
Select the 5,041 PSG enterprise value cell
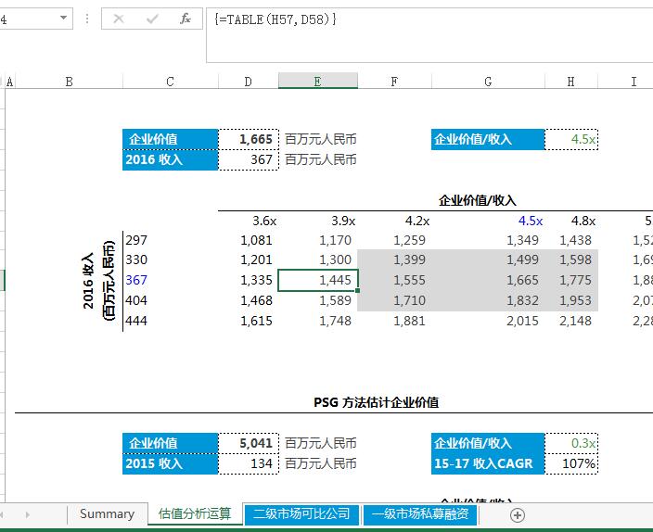tap(248, 443)
